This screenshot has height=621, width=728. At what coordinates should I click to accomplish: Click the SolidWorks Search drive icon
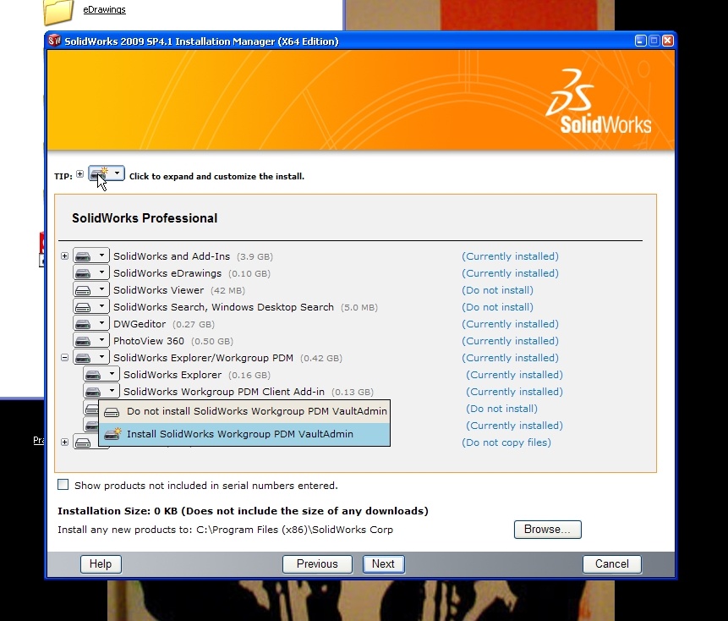tap(83, 307)
